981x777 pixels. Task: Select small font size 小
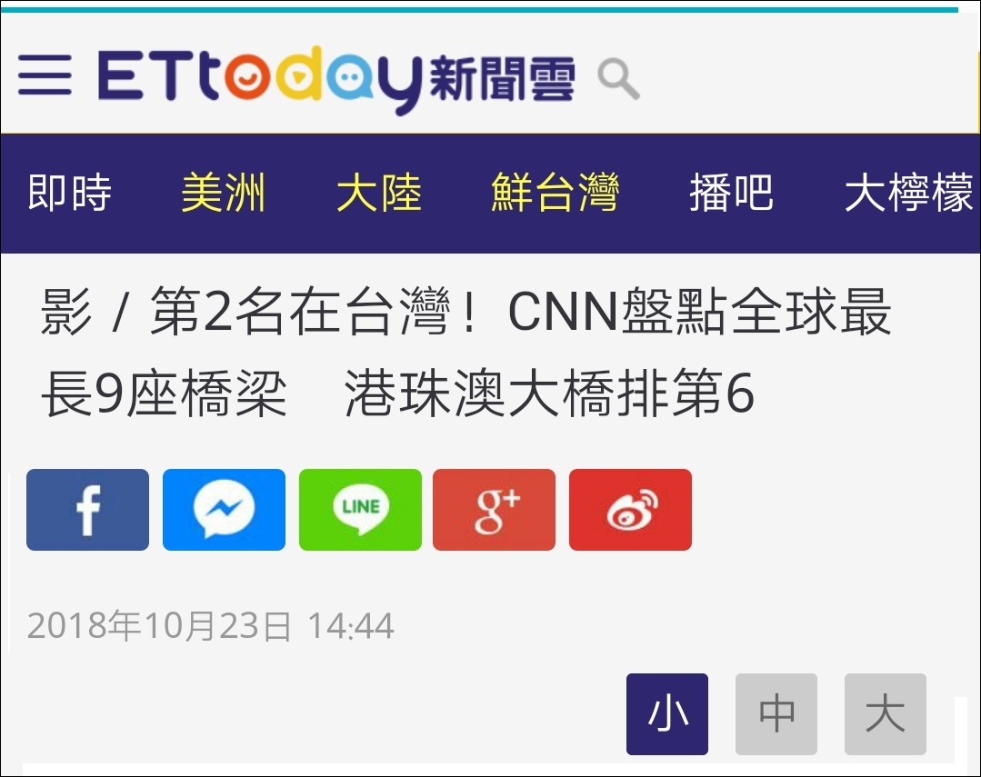tap(667, 713)
